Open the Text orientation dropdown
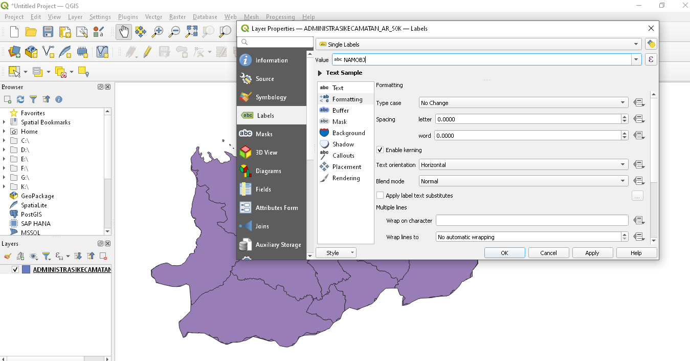The height and width of the screenshot is (361, 690). pos(523,165)
